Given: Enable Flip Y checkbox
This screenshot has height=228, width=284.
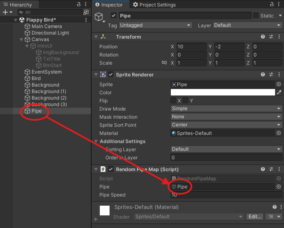Looking at the screenshot, I should click(185, 100).
